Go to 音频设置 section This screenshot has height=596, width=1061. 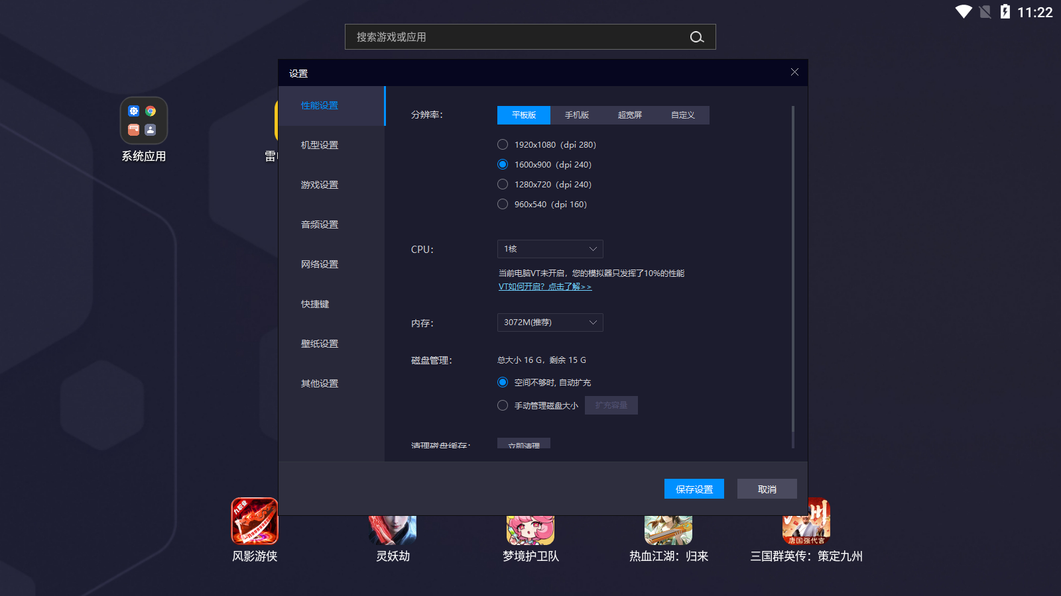click(x=332, y=225)
